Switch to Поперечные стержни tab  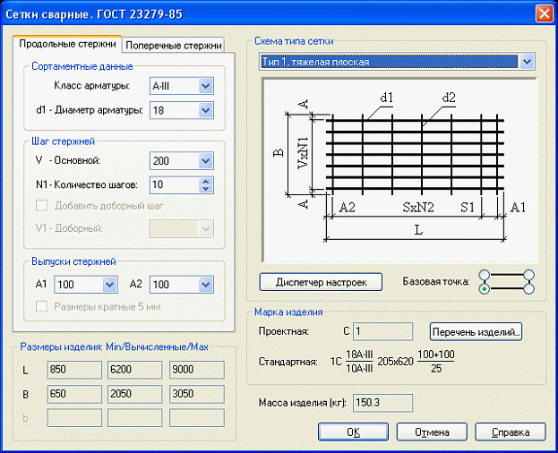pyautogui.click(x=173, y=46)
